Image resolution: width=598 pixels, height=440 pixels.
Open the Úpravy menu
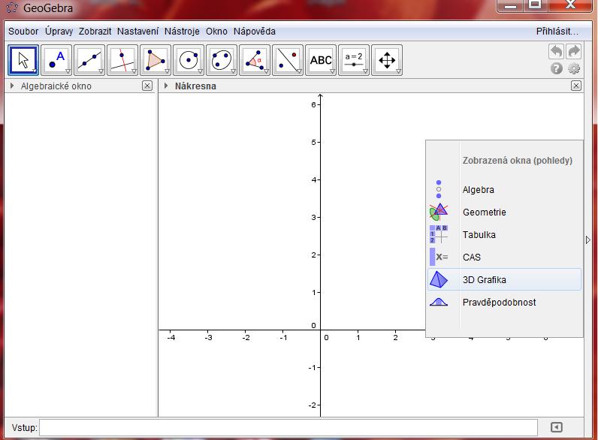point(59,32)
